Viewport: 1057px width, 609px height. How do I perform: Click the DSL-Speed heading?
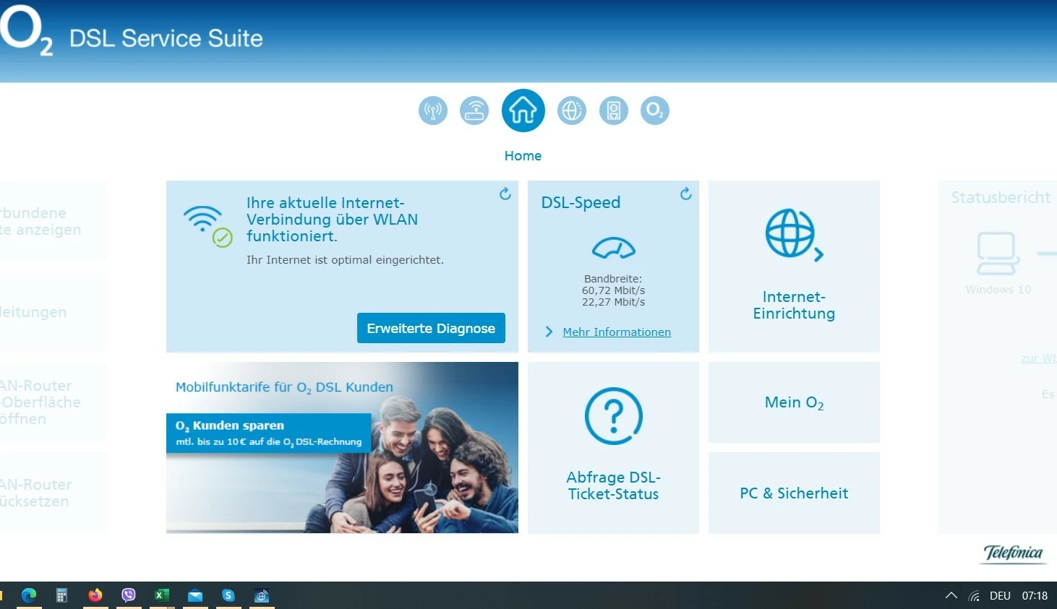point(581,203)
